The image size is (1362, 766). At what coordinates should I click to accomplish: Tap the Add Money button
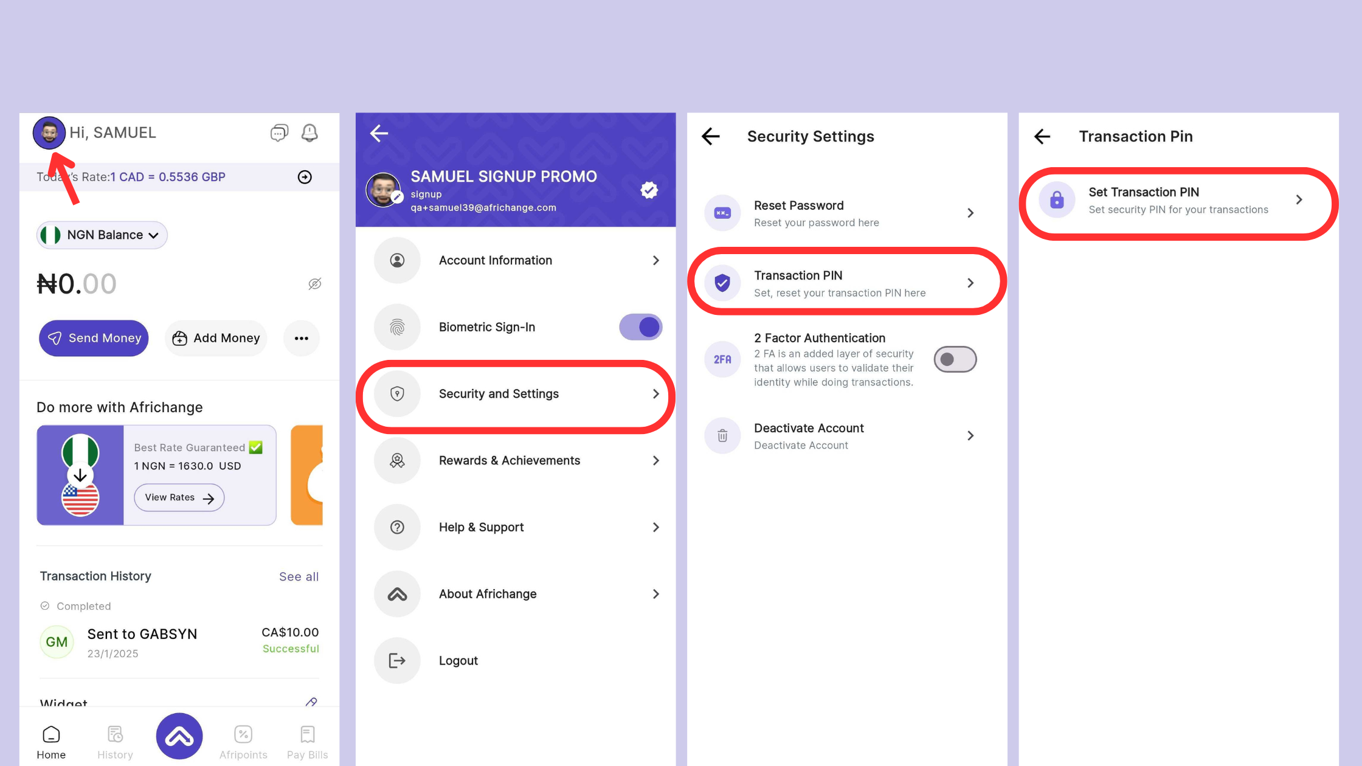tap(216, 338)
